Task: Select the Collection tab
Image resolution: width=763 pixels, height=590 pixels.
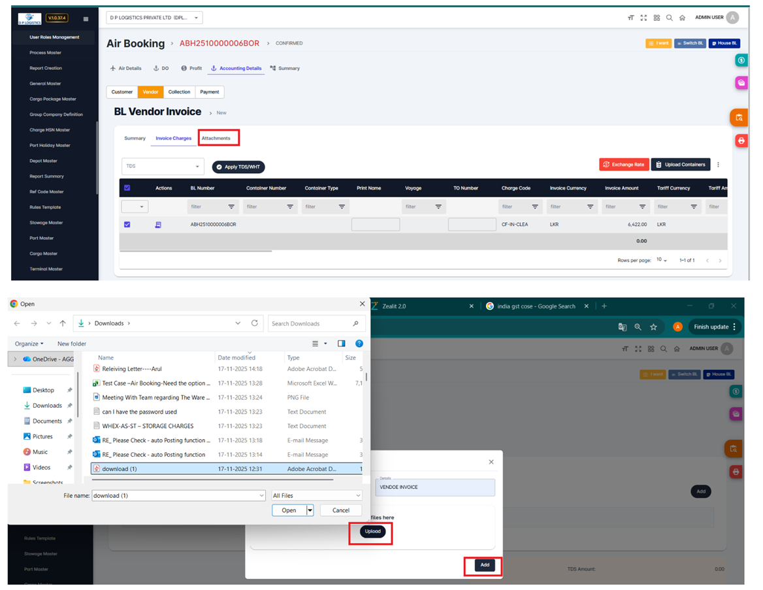Action: coord(179,92)
